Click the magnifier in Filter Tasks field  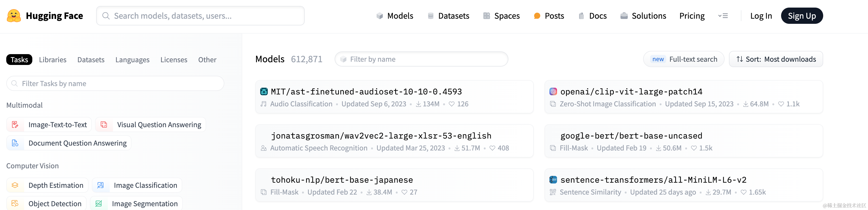tap(14, 83)
